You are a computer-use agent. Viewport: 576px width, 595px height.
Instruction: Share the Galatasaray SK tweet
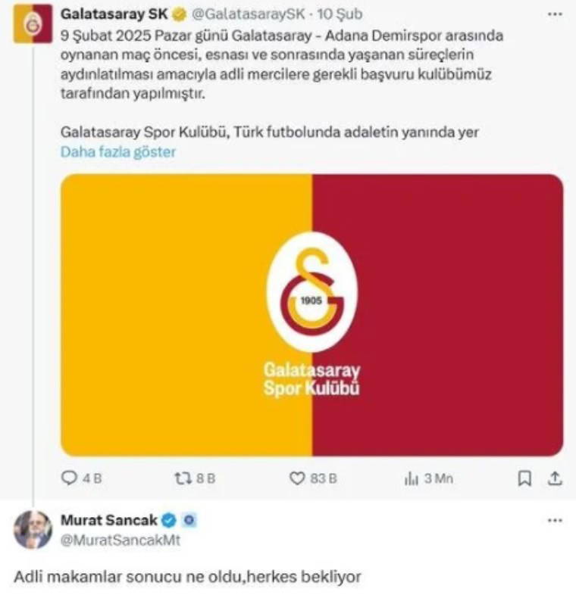coord(555,478)
